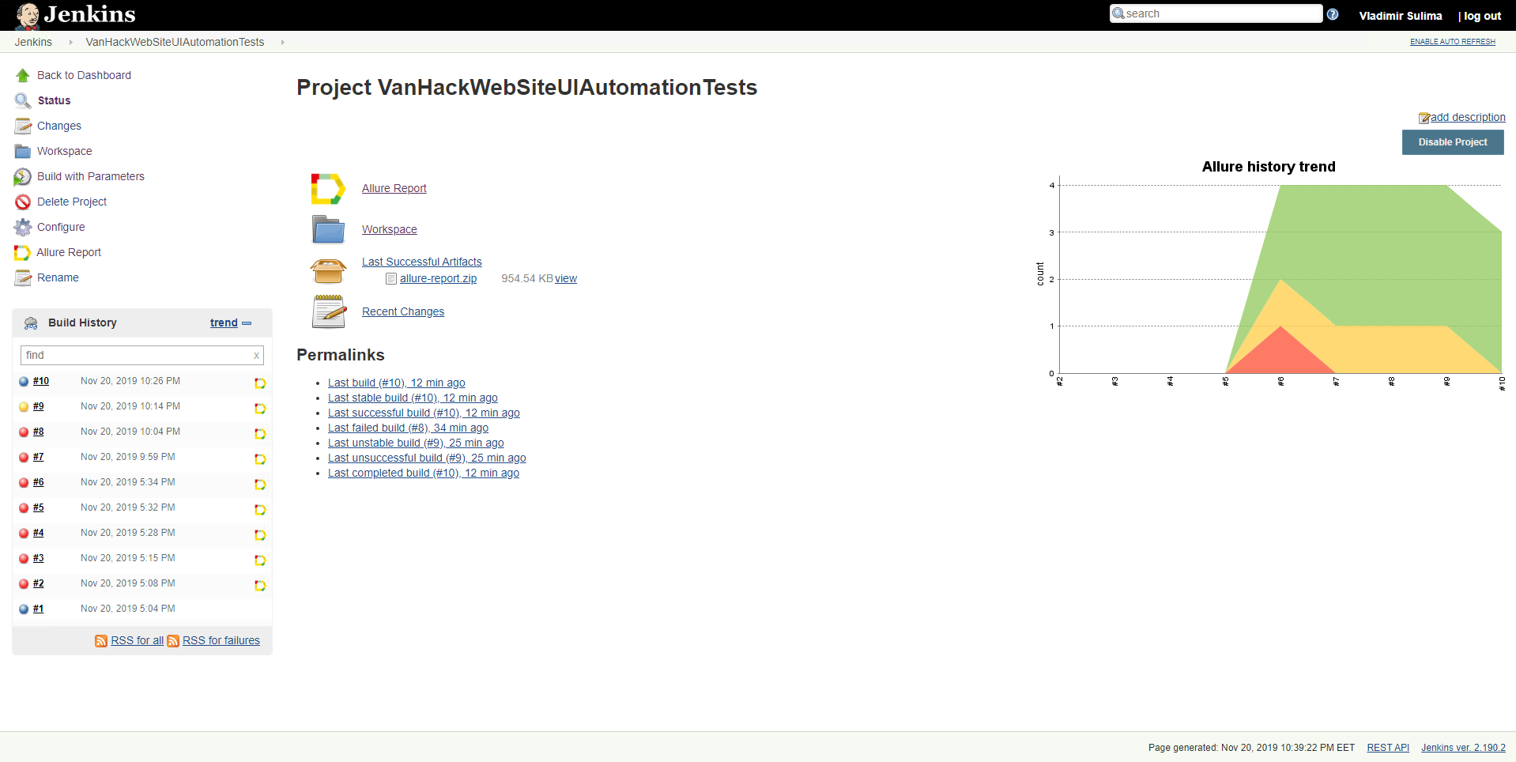Click the large Workspace folder icon

pos(328,229)
